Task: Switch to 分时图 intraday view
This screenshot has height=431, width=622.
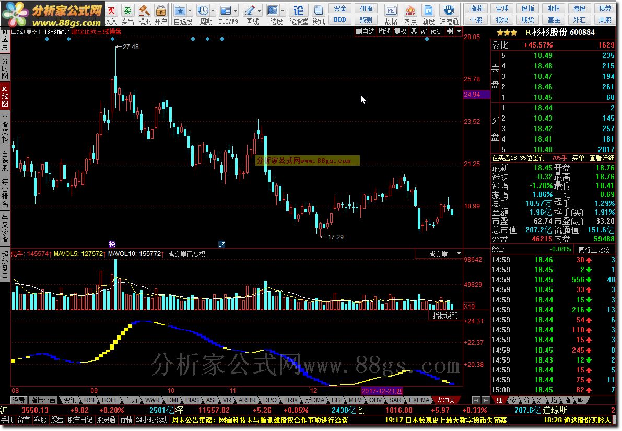Action: coord(5,68)
